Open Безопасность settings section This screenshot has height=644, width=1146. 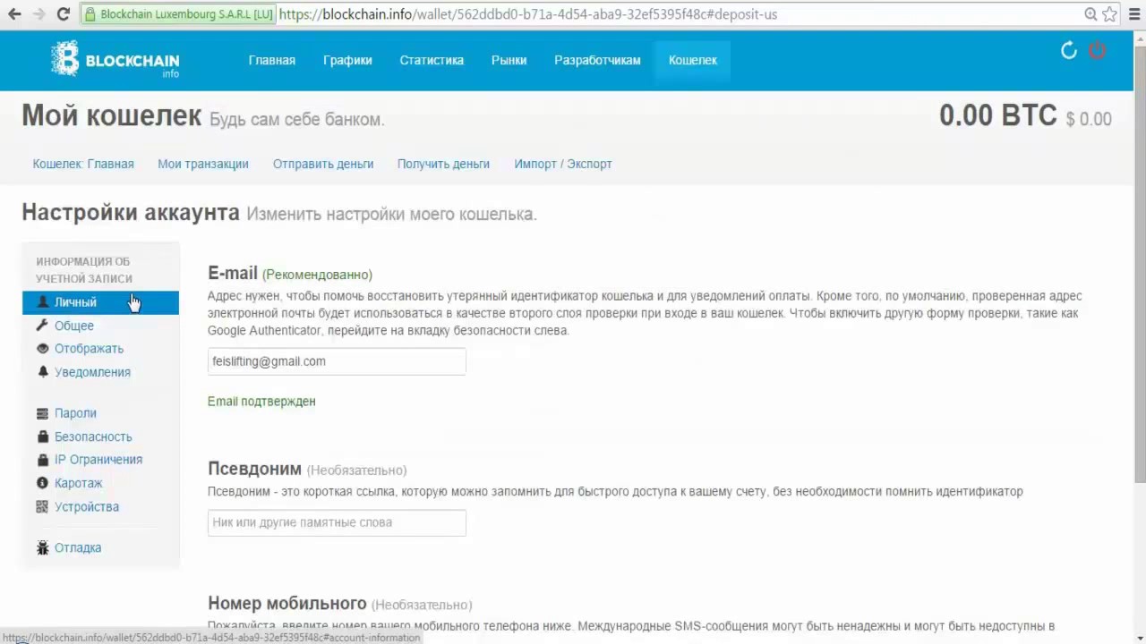pyautogui.click(x=93, y=436)
